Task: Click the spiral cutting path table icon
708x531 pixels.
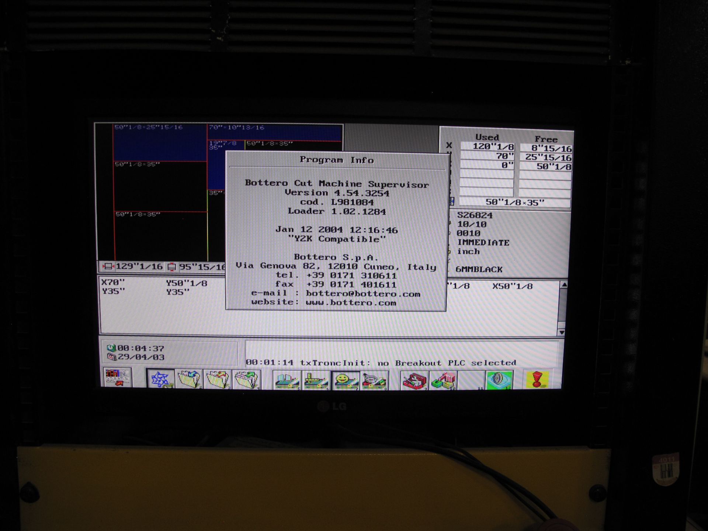Action: point(374,380)
